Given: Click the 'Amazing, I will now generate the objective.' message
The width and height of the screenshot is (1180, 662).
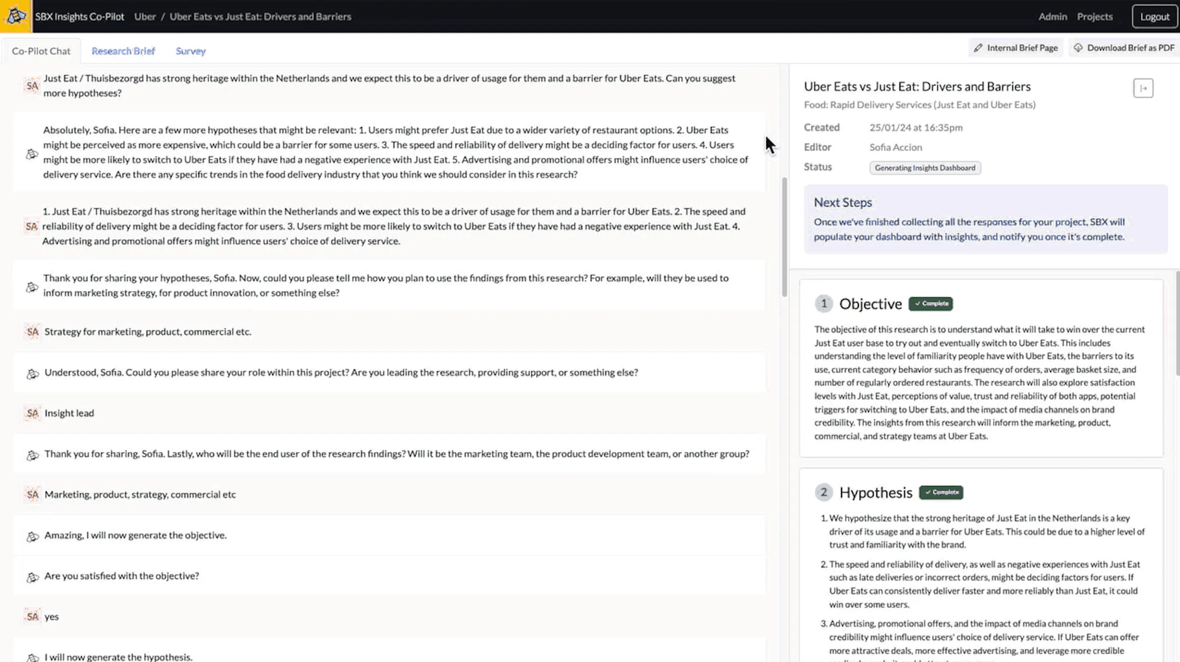Looking at the screenshot, I should [136, 535].
